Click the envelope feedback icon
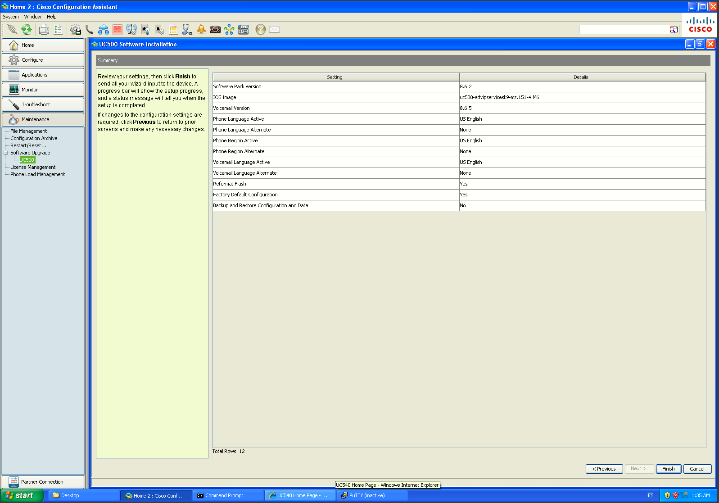Image resolution: width=719 pixels, height=503 pixels. tap(275, 30)
